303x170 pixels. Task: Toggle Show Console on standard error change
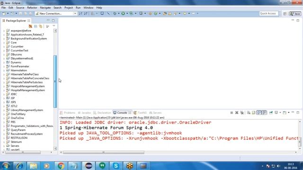(264, 112)
